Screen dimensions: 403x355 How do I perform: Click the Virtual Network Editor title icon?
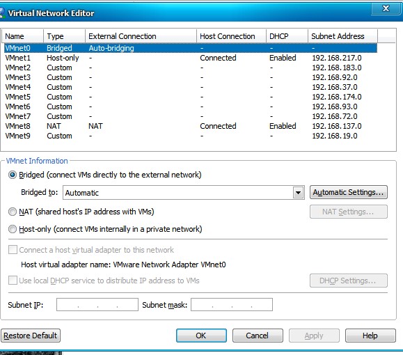pos(2,13)
